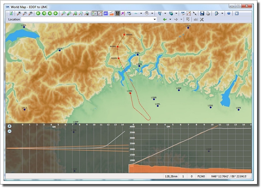Viewport: 261px width, 188px height.
Task: Click the save disk icon
Action: pyautogui.click(x=202, y=13)
